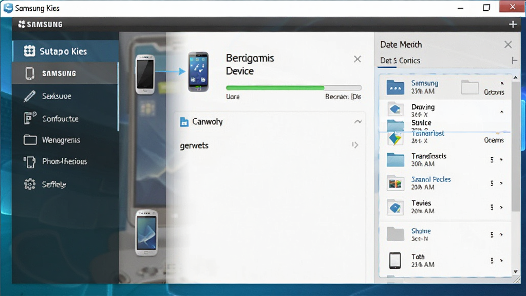Screen dimensions: 526x296
Task: Click the colorful Tansirlast item icon
Action: click(x=395, y=138)
